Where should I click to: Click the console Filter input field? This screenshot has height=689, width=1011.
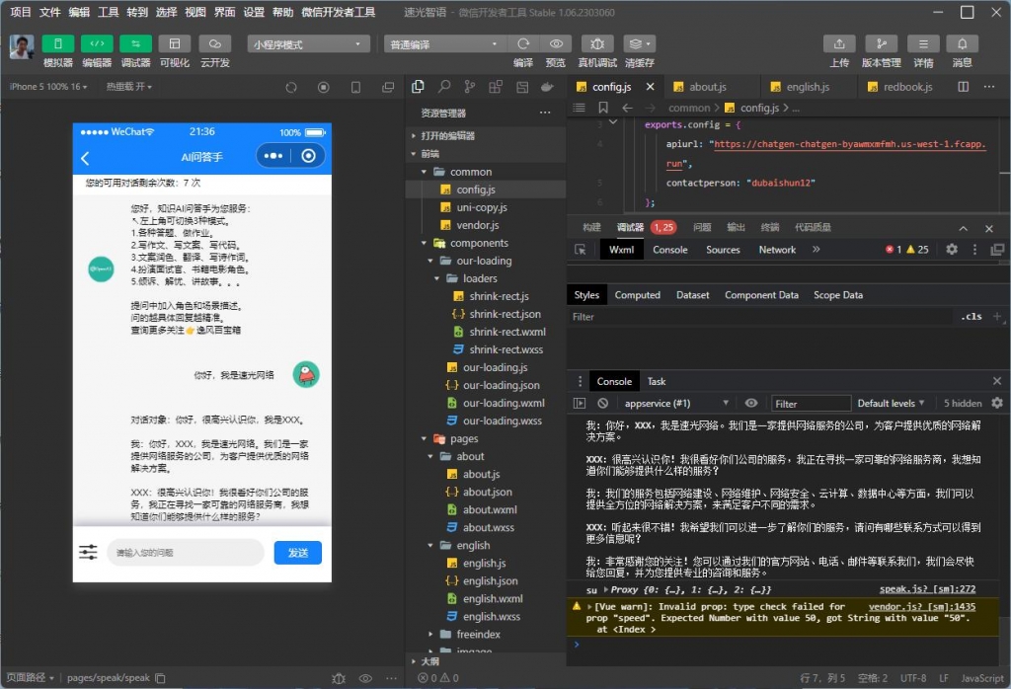[812, 404]
